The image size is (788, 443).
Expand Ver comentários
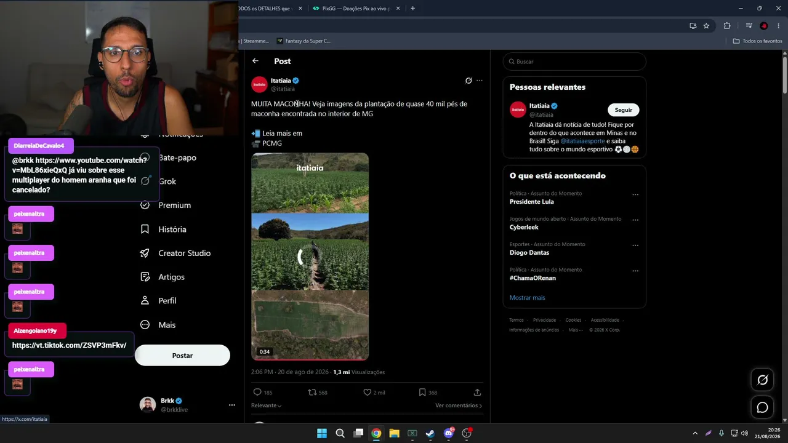tap(459, 405)
